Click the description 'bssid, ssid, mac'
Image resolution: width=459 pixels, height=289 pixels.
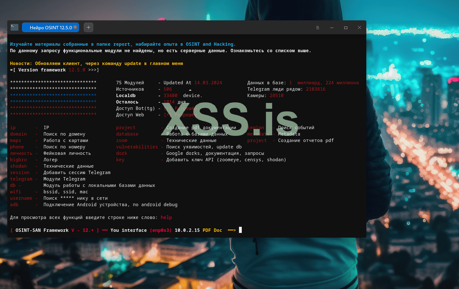(x=66, y=192)
